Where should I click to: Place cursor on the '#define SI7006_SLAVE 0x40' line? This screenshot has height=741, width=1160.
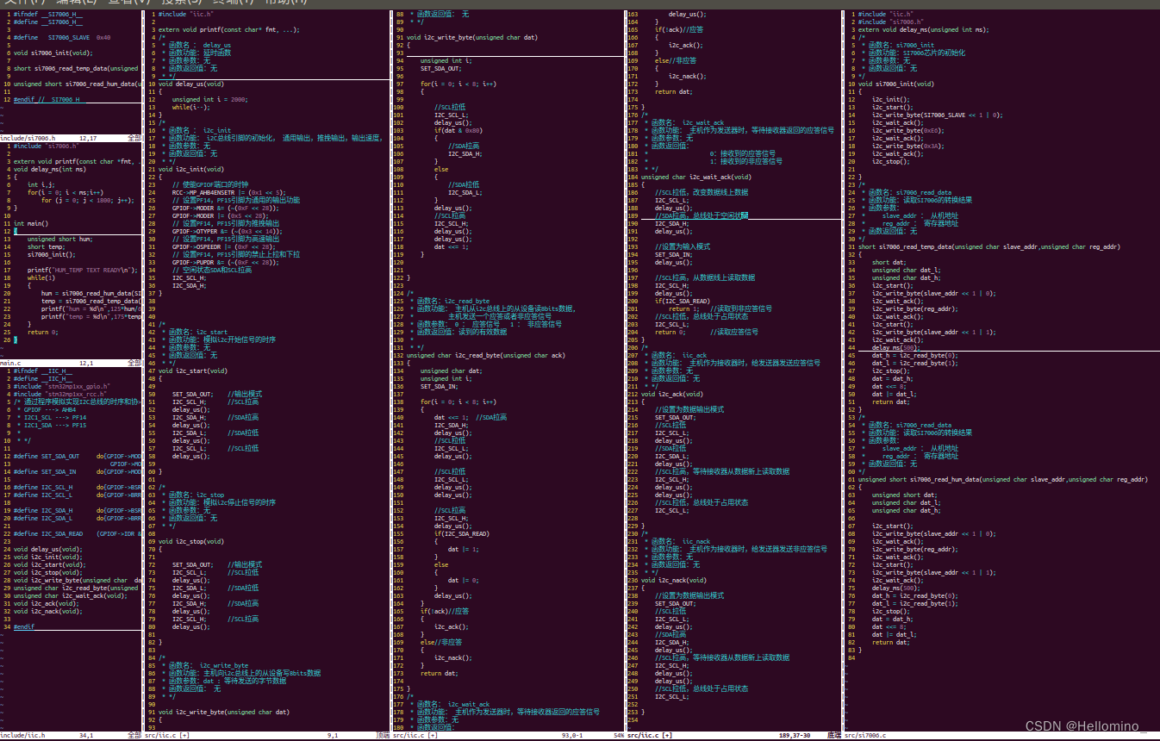(62, 38)
